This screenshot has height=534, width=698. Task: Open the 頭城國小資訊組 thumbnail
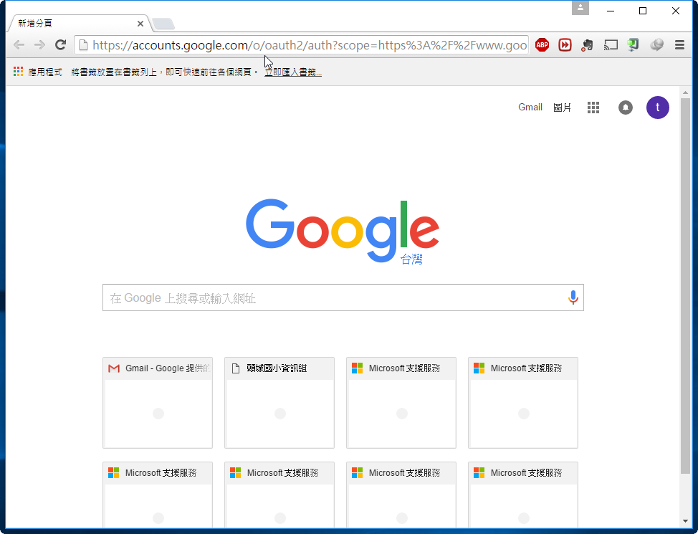pos(279,403)
